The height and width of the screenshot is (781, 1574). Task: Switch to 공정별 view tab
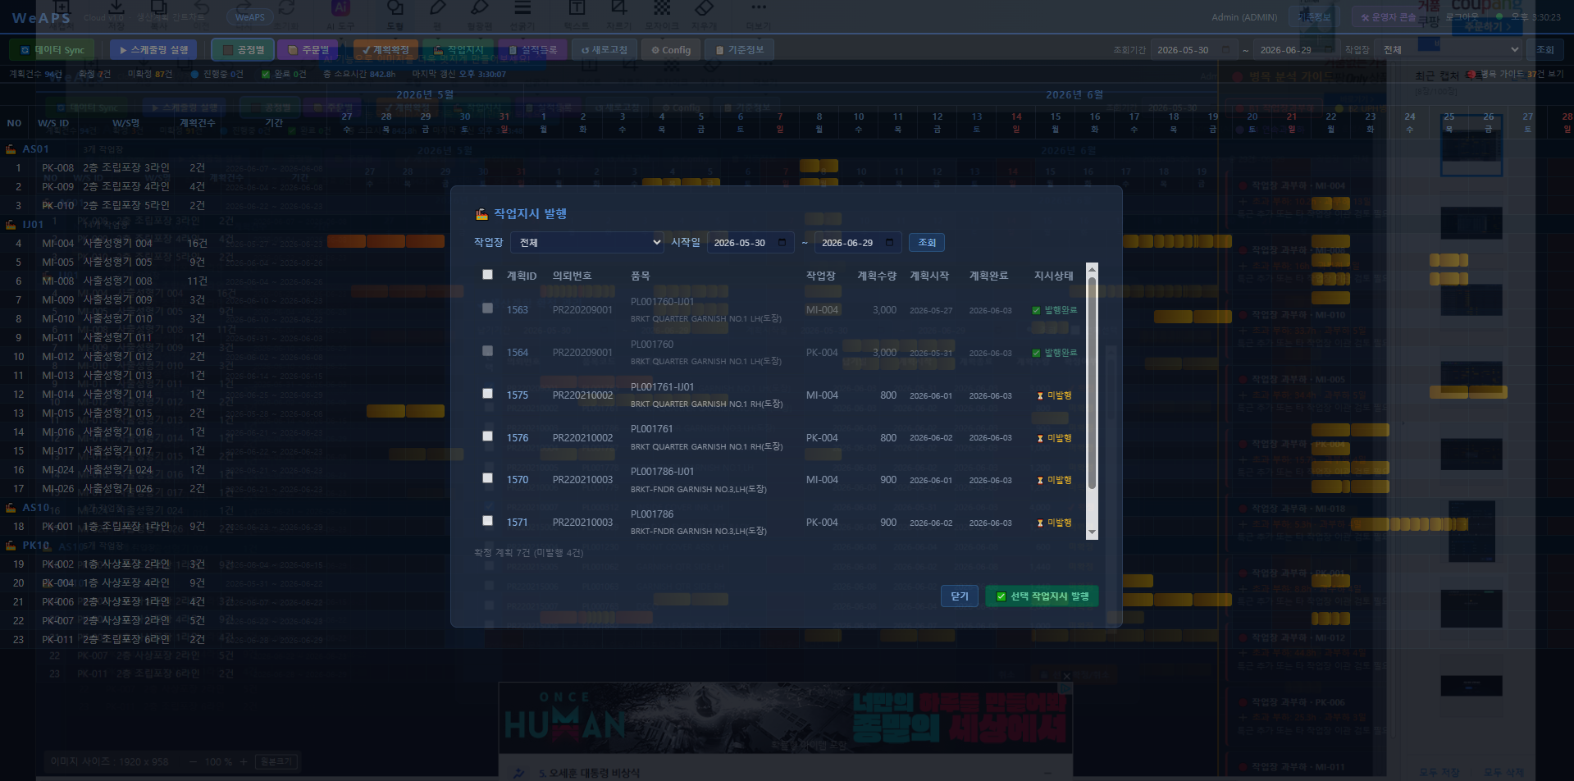tap(243, 50)
